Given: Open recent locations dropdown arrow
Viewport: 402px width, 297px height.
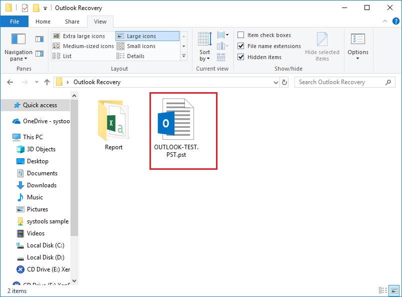Looking at the screenshot, I should tap(36, 82).
